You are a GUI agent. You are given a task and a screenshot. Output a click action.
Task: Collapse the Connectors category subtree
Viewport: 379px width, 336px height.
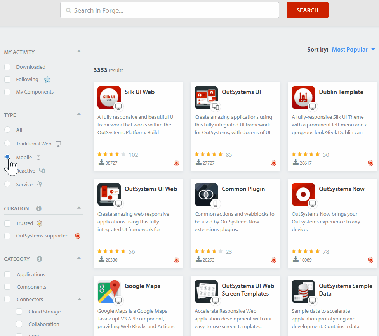[79, 300]
